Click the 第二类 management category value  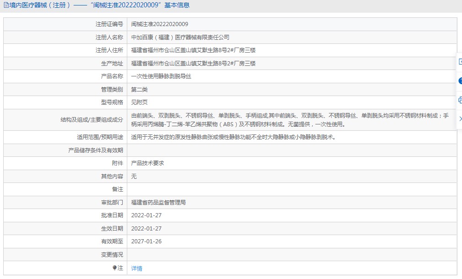pyautogui.click(x=139, y=90)
